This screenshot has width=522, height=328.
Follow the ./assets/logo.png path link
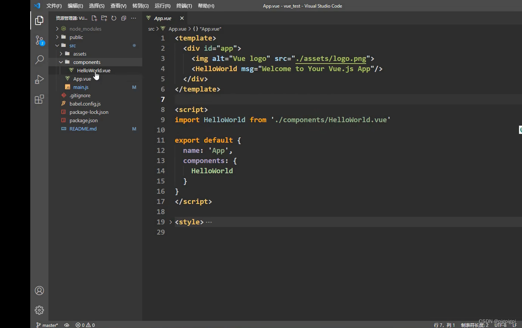(331, 59)
